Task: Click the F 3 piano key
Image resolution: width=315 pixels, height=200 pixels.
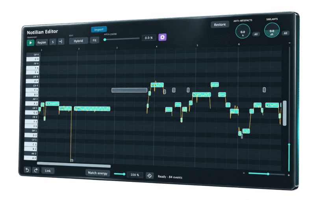Action: (x=31, y=121)
